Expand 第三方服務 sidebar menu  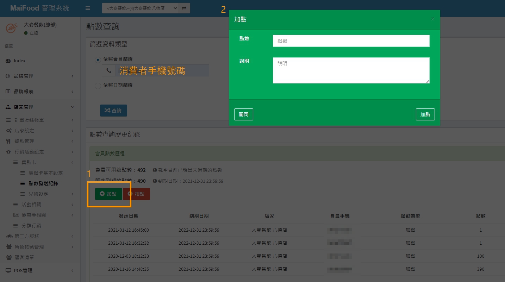click(x=27, y=236)
